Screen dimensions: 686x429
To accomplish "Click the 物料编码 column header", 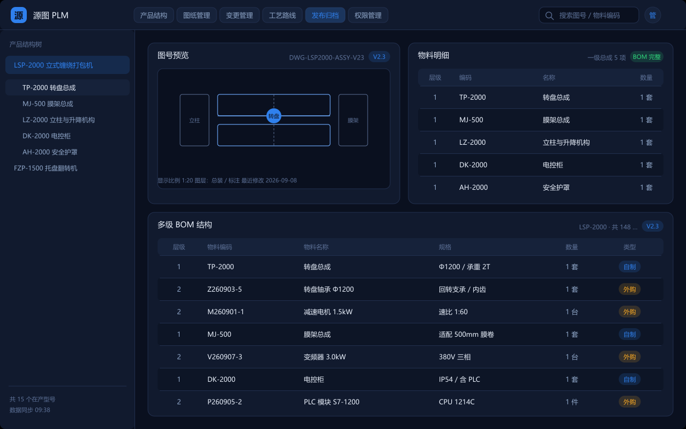I will [220, 247].
